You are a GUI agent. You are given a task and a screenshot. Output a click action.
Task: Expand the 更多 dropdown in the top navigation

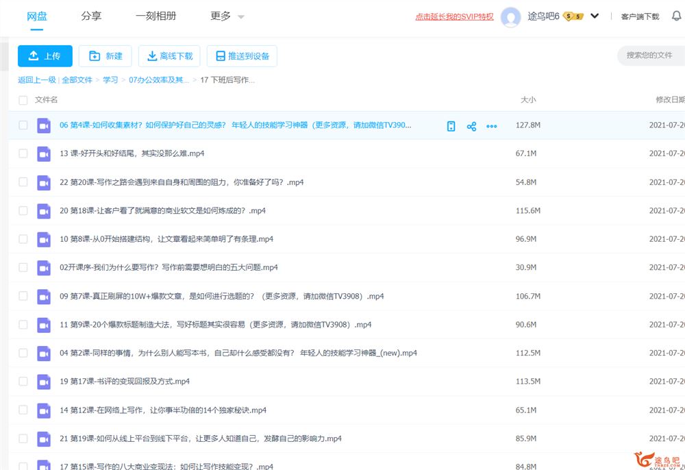coord(227,16)
